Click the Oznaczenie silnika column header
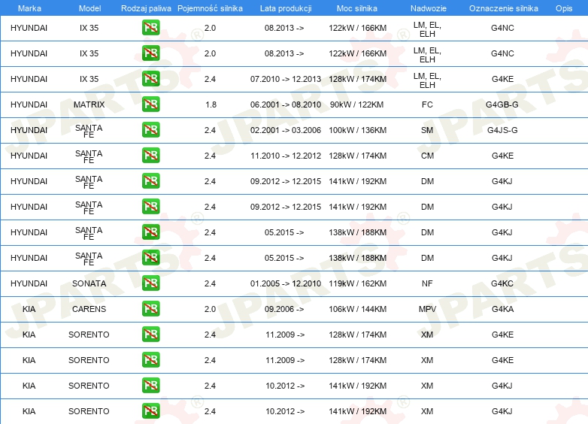588x424 pixels. pos(504,8)
